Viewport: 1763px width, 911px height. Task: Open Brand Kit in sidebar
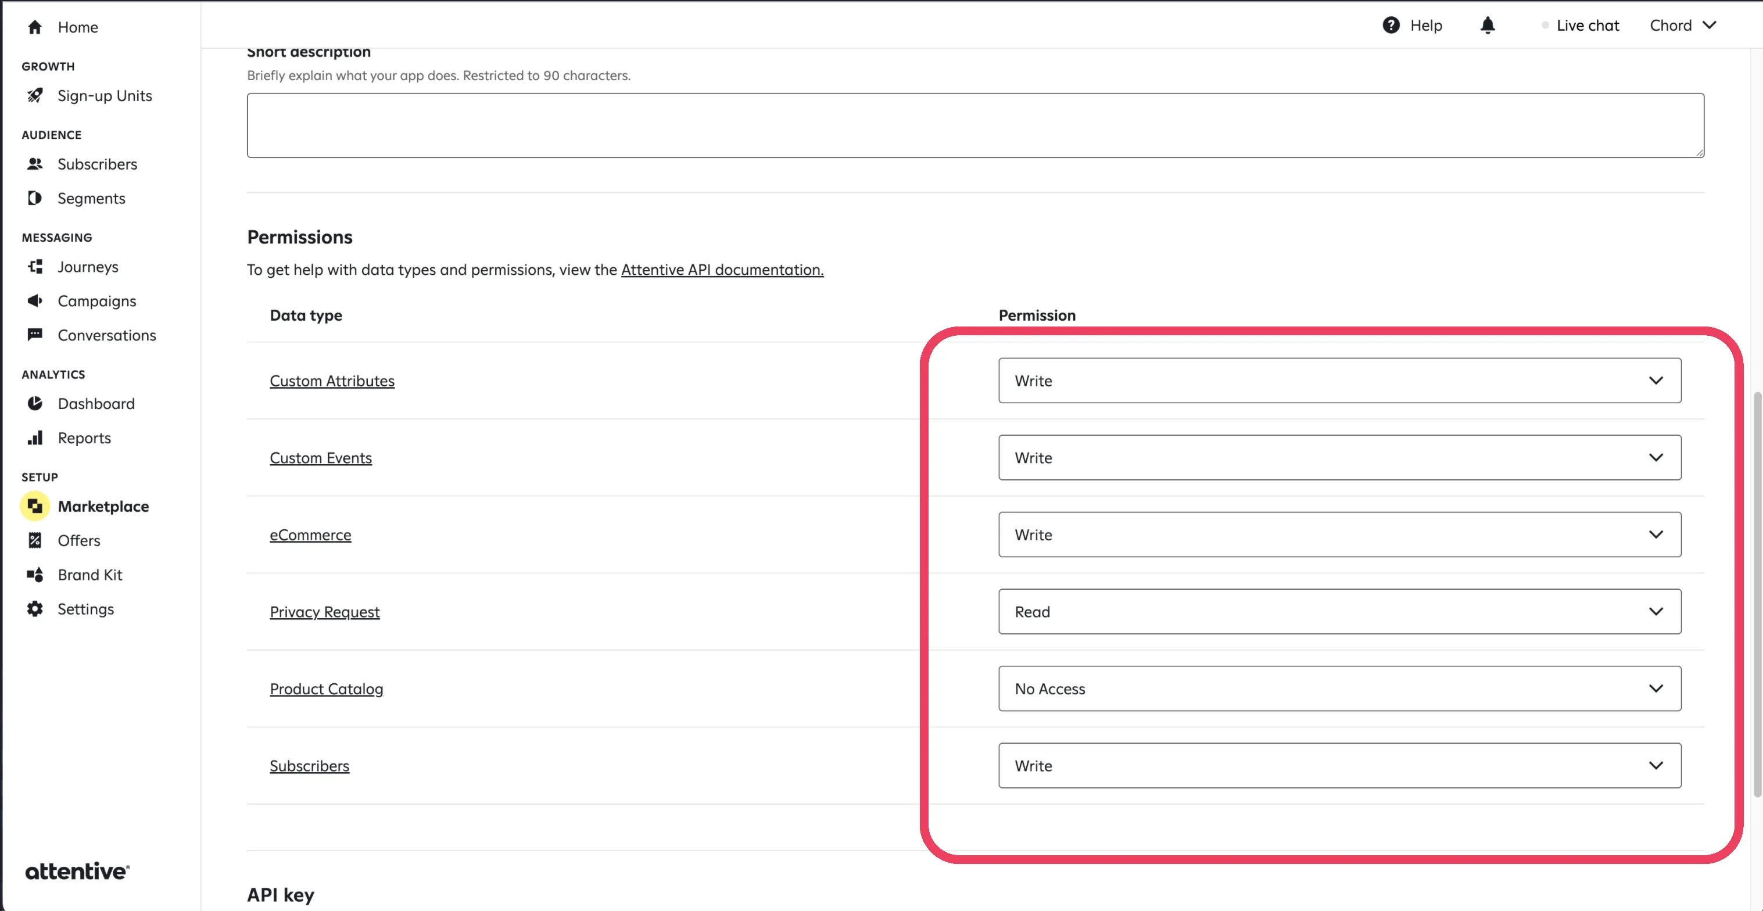click(x=90, y=575)
